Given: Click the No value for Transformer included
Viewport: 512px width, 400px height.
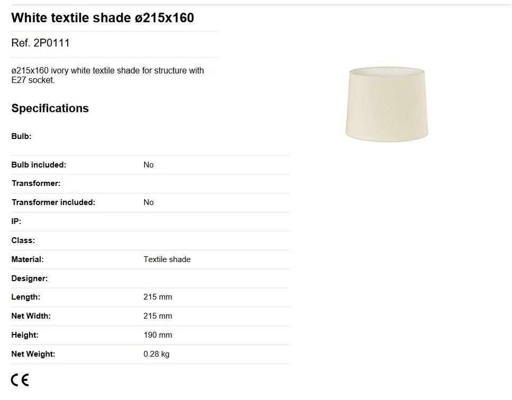Looking at the screenshot, I should pyautogui.click(x=149, y=202).
